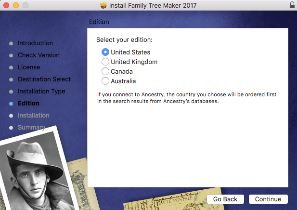Click the Continue button
The width and height of the screenshot is (297, 210).
268,199
